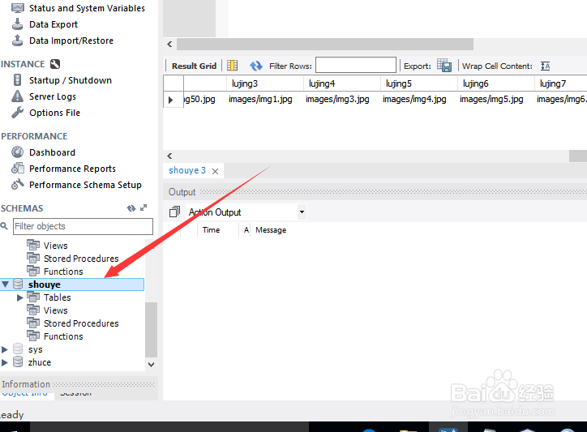Viewport: 587px width, 432px height.
Task: Click the lujing6 column header
Action: 496,83
